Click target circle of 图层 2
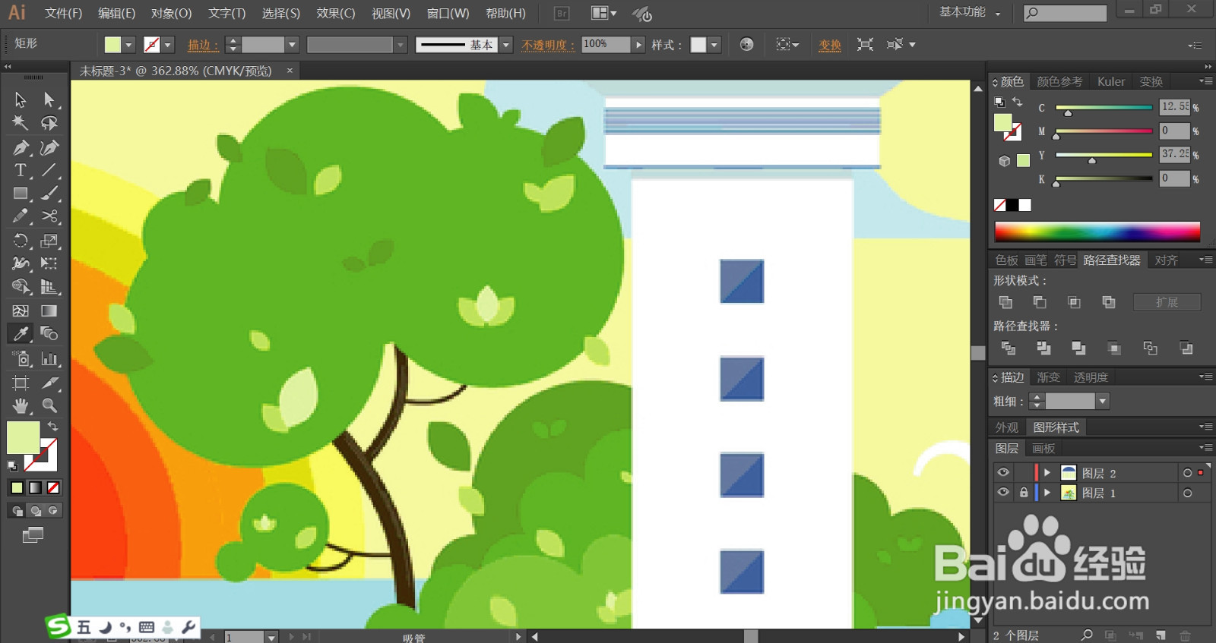 [1187, 473]
